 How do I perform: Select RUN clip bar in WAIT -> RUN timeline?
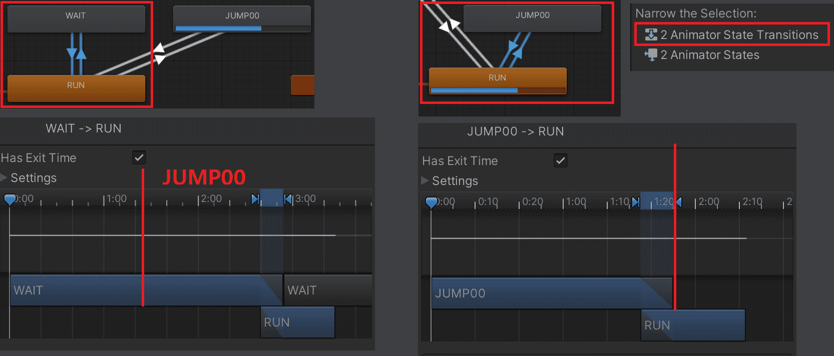(297, 322)
